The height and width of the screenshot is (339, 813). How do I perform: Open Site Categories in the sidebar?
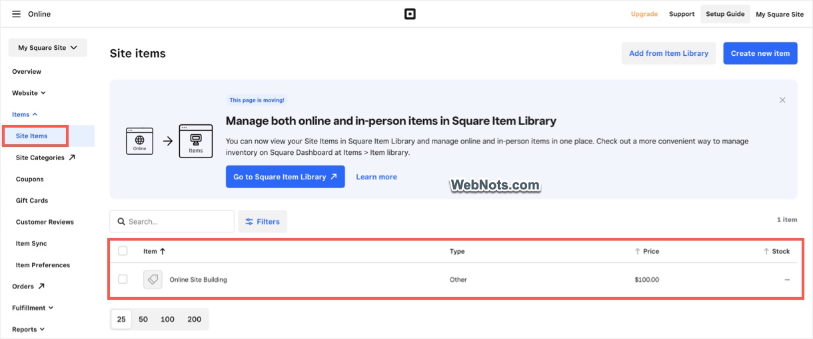(x=45, y=158)
